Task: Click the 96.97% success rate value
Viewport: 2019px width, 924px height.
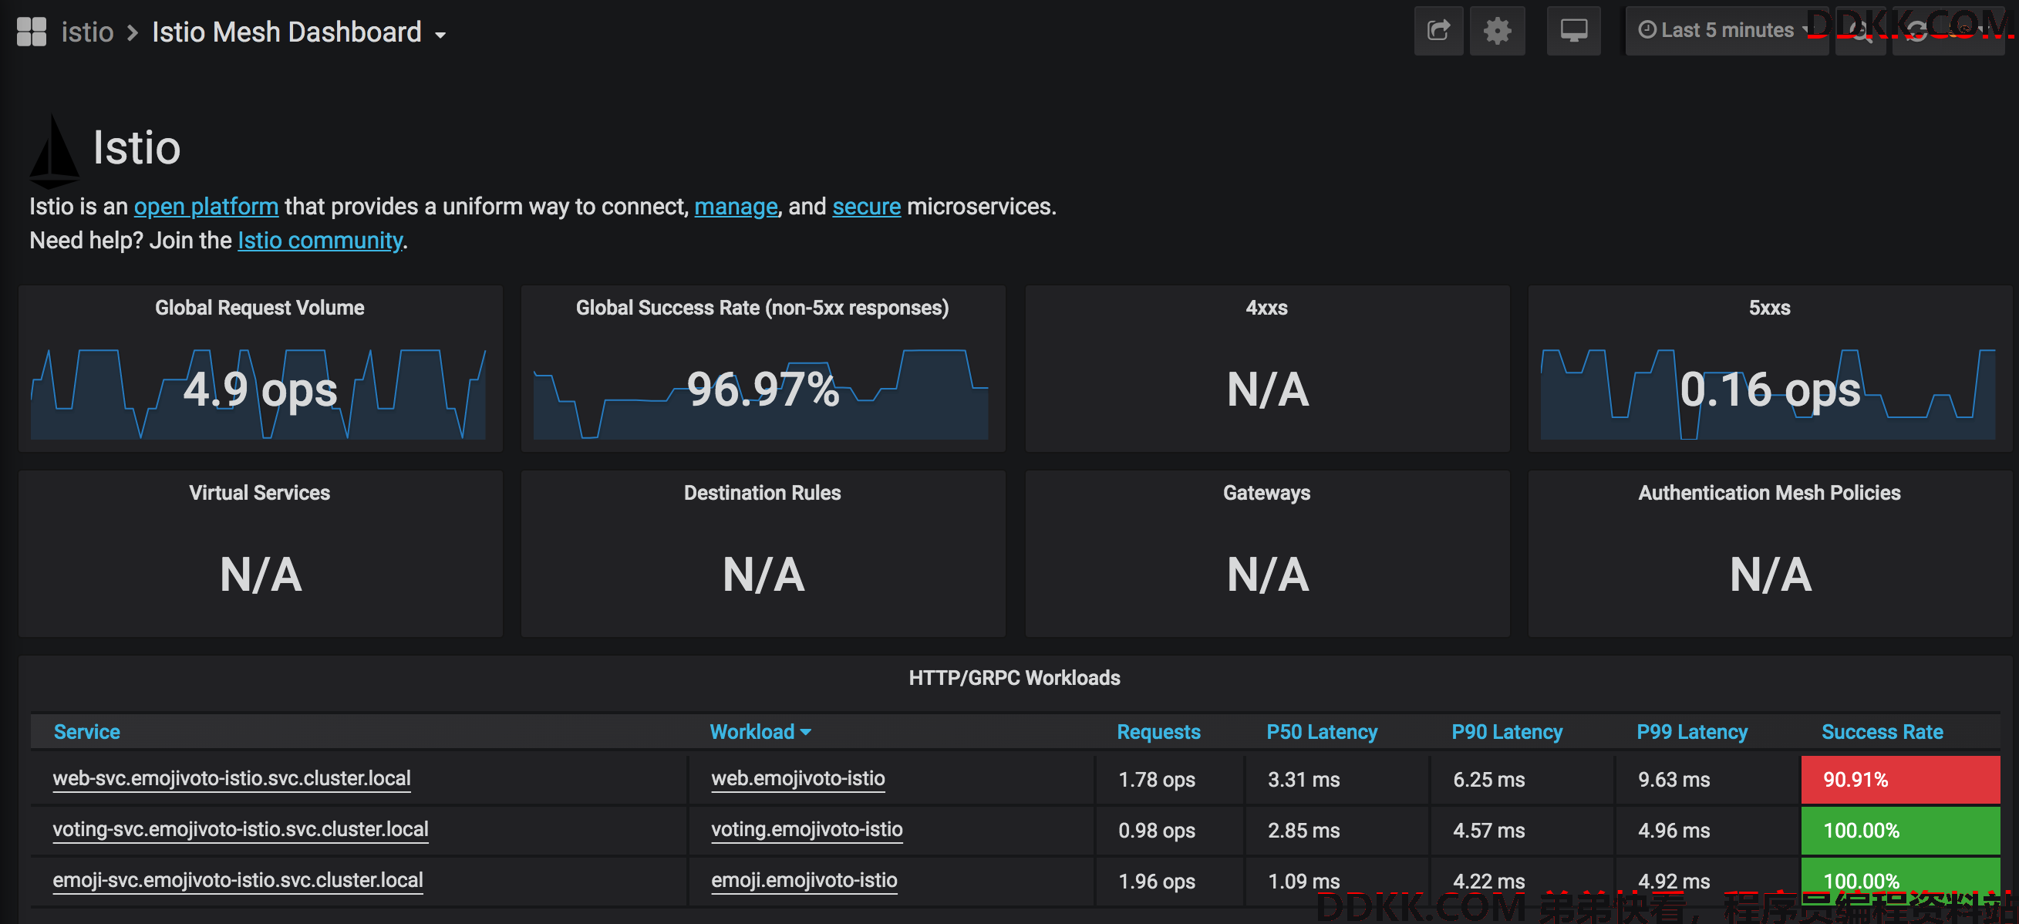Action: [x=763, y=389]
